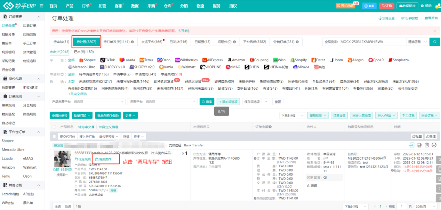Viewport: 441px width, 210px height.
Task: Open the clipboard detail icon on the order row
Action: [427, 146]
